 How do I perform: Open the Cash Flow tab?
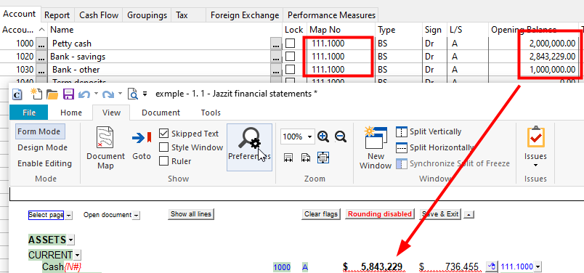click(99, 15)
